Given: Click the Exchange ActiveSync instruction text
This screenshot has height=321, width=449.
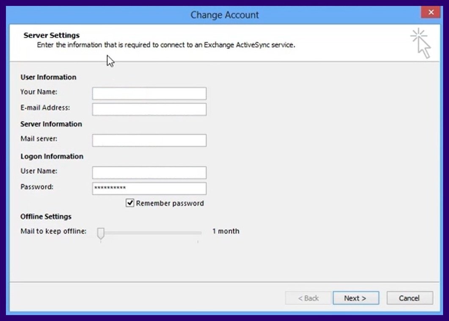Looking at the screenshot, I should point(166,45).
